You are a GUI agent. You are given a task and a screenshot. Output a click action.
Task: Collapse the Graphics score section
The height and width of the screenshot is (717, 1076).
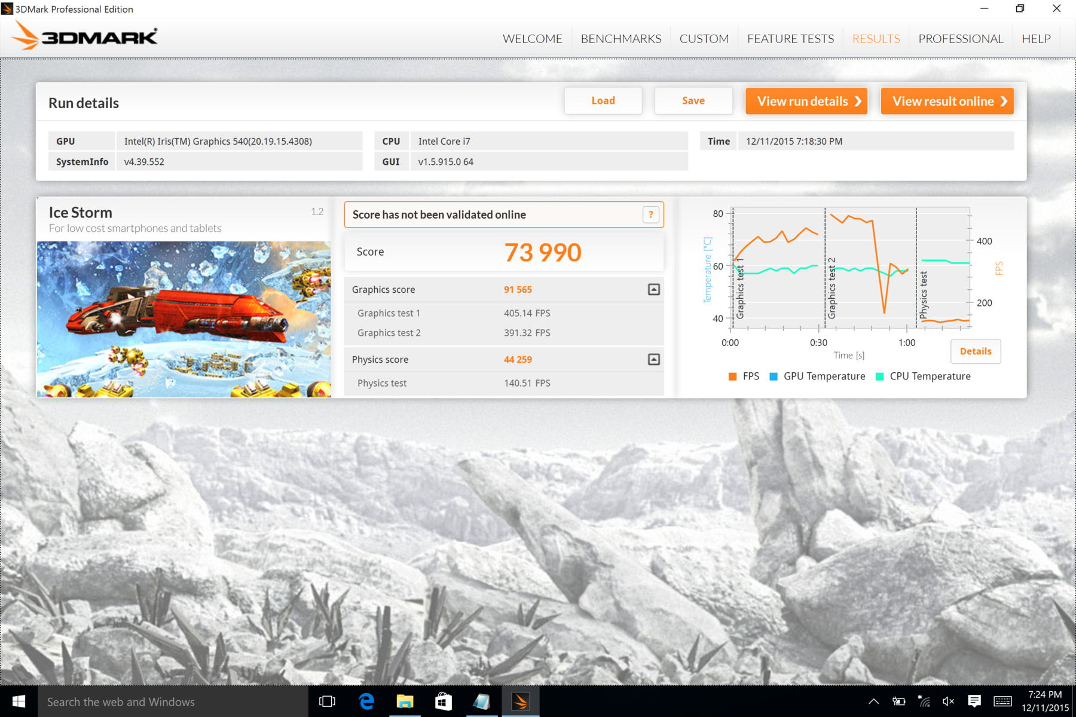coord(654,289)
